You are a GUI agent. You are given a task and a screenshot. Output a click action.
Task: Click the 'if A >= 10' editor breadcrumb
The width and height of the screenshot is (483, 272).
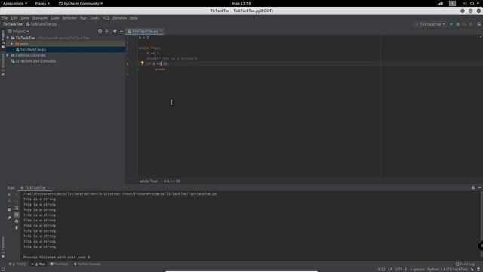(172, 181)
